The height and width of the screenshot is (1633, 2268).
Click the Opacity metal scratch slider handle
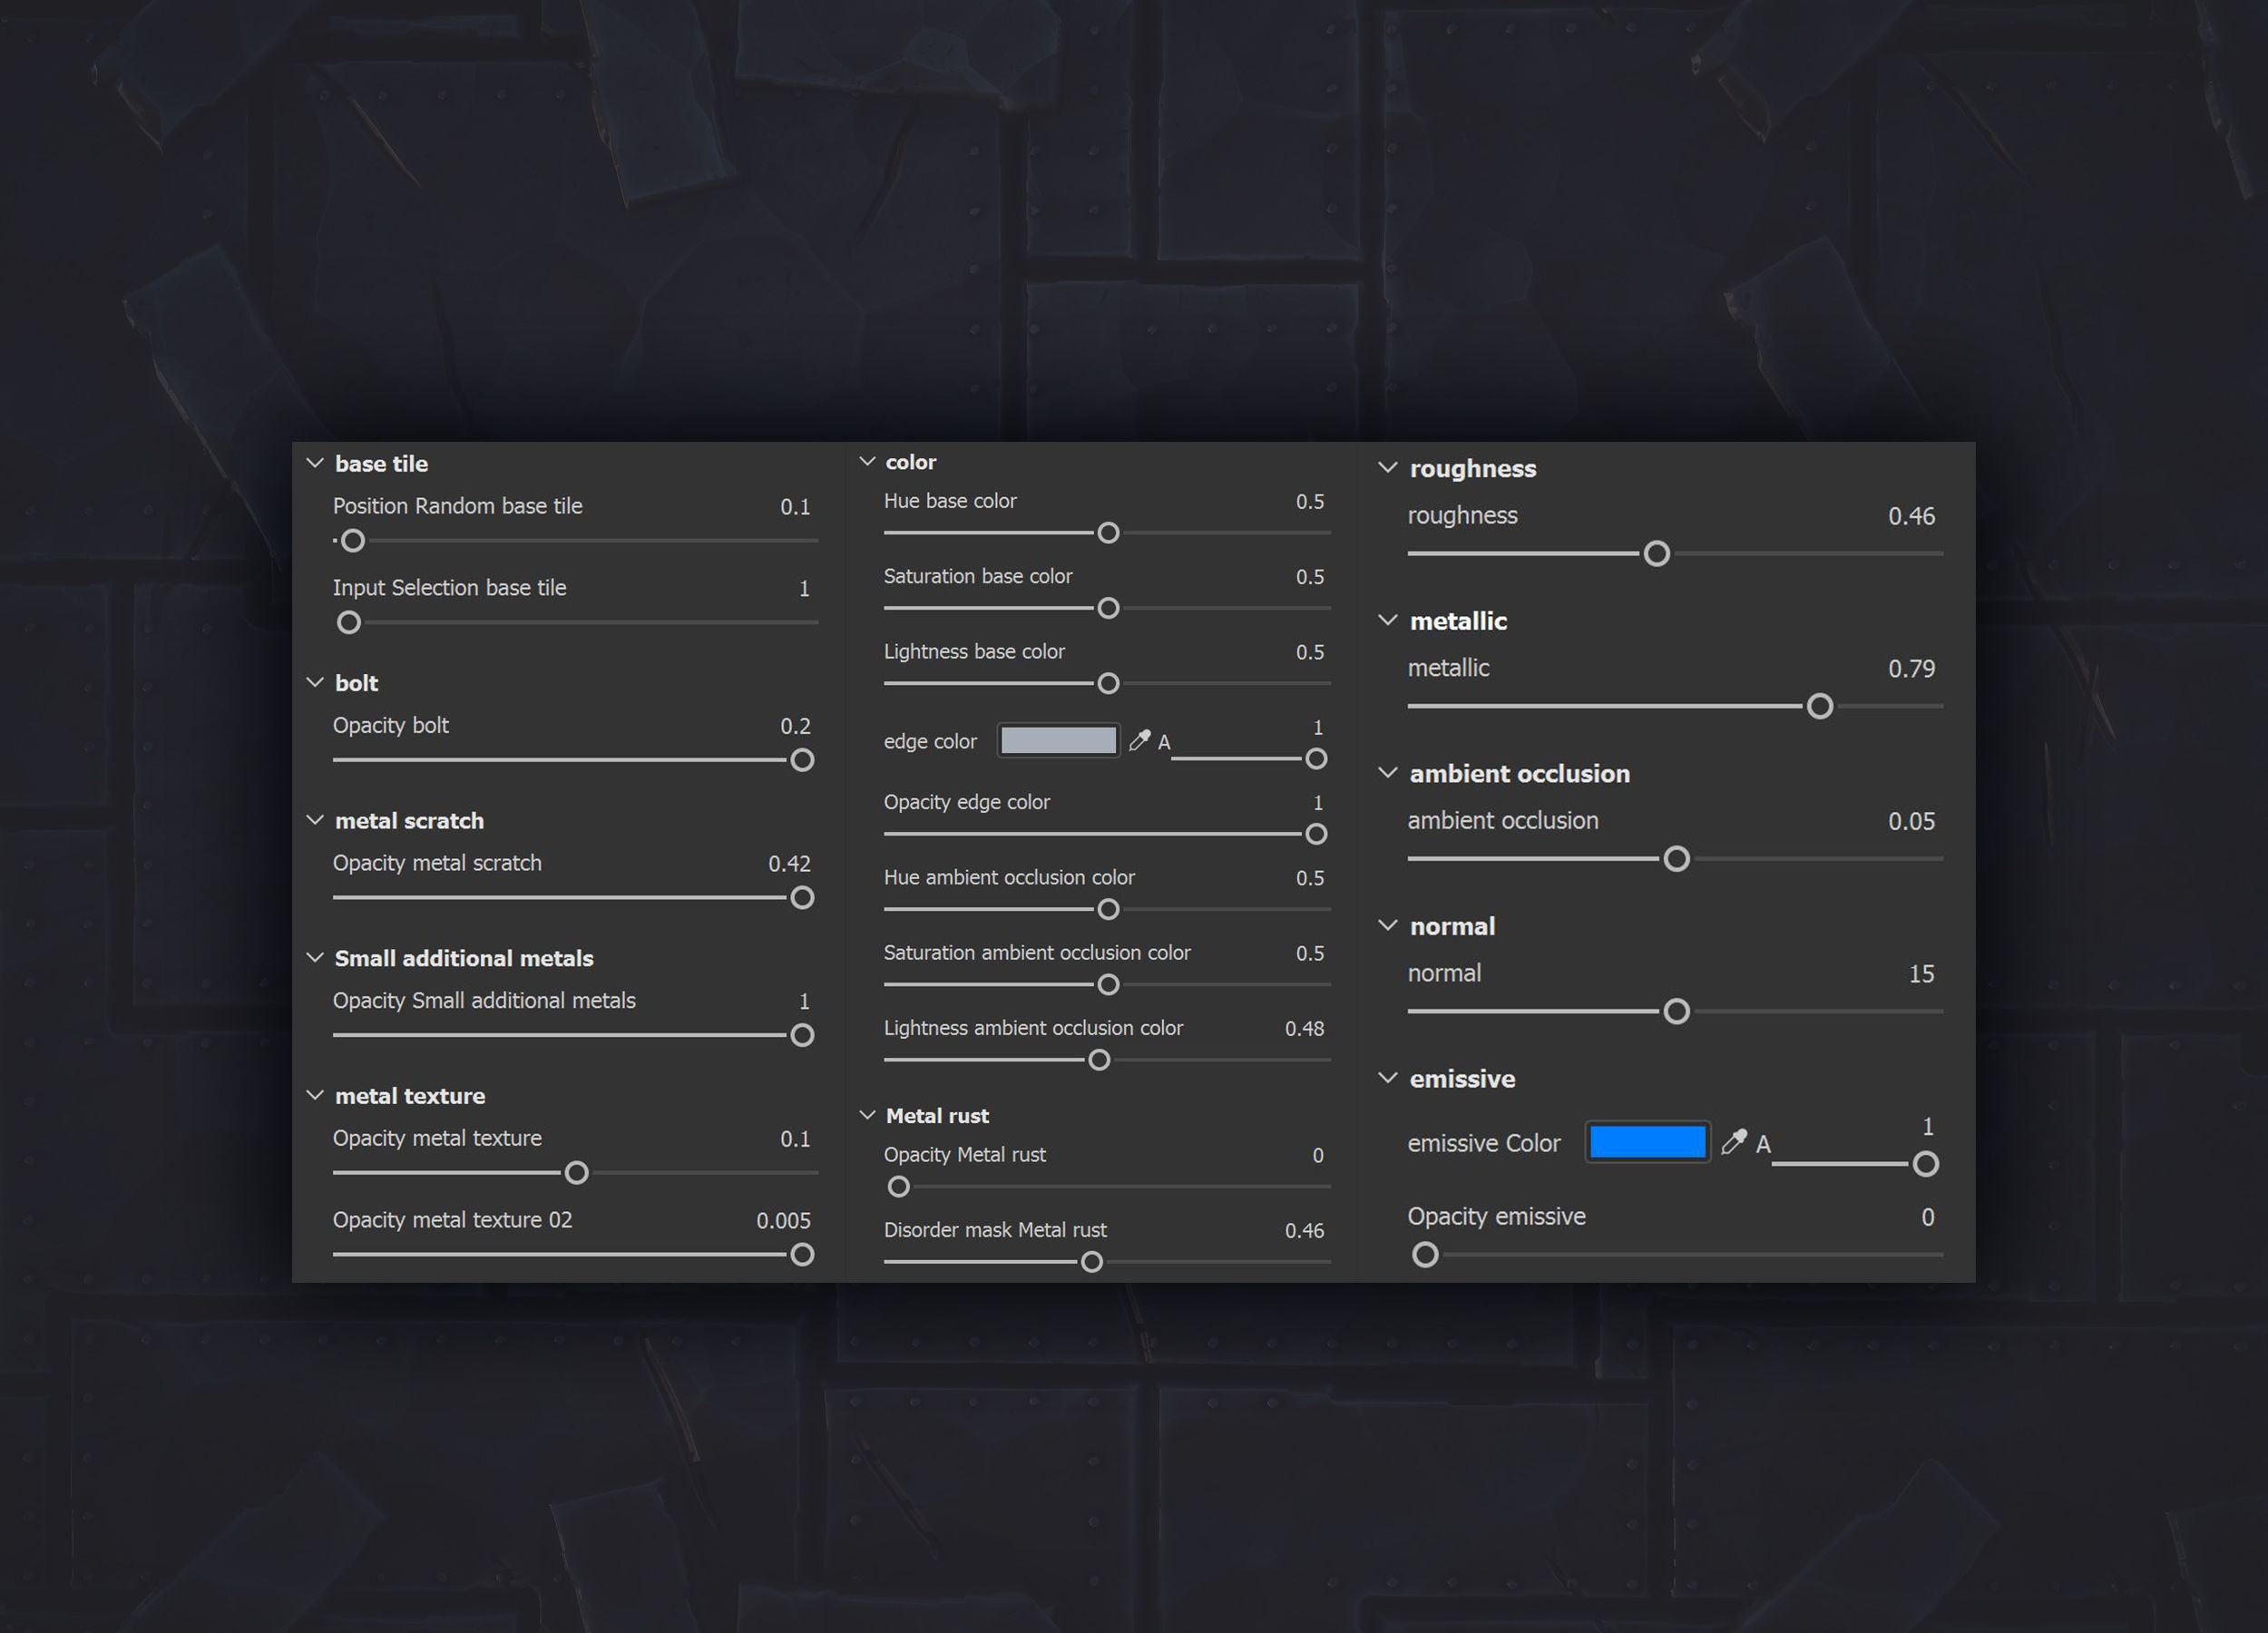click(802, 898)
